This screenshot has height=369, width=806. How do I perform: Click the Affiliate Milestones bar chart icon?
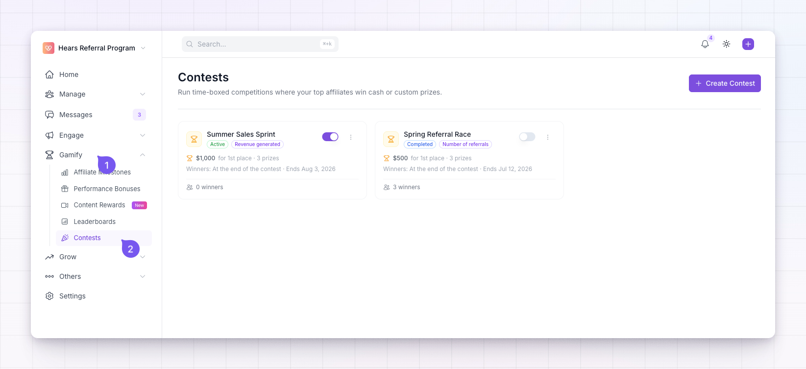pyautogui.click(x=65, y=172)
